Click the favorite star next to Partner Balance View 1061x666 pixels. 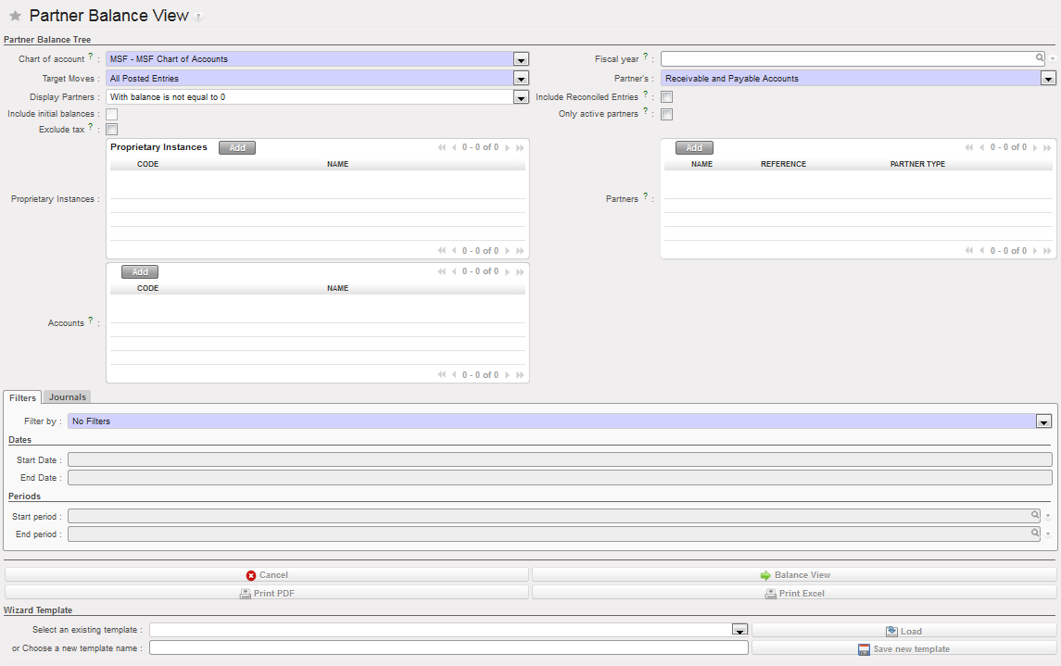coord(15,17)
